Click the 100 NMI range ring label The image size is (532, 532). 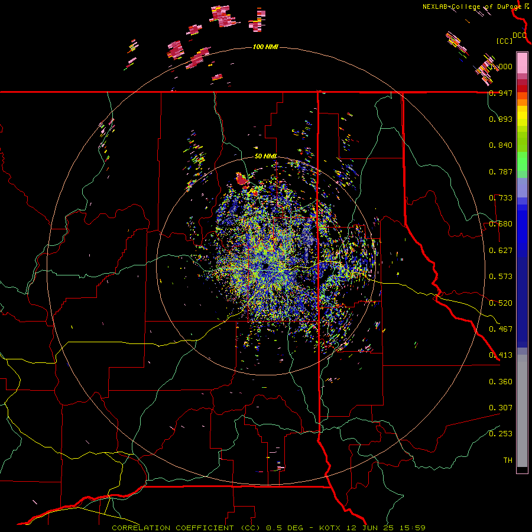click(x=265, y=47)
